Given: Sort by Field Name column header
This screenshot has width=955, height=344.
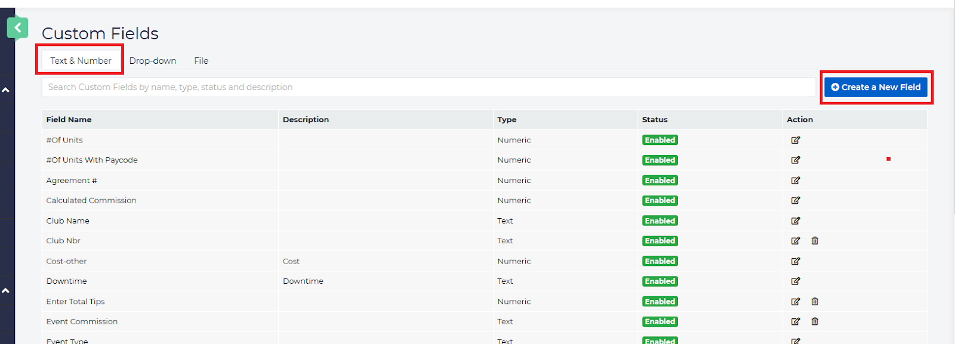Looking at the screenshot, I should tap(69, 120).
